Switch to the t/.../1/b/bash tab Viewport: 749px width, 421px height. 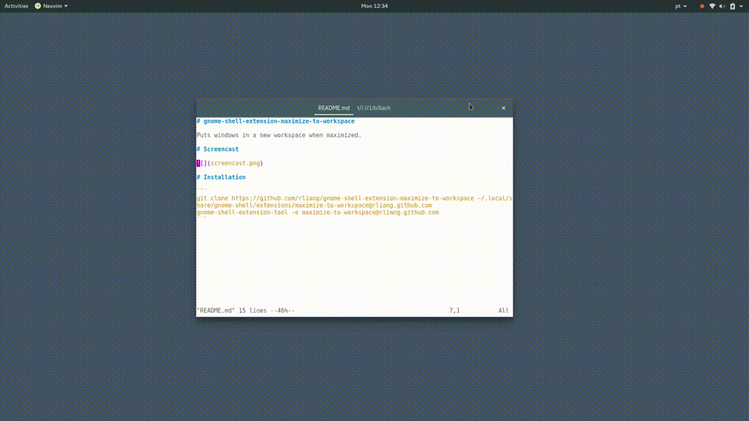click(x=374, y=108)
